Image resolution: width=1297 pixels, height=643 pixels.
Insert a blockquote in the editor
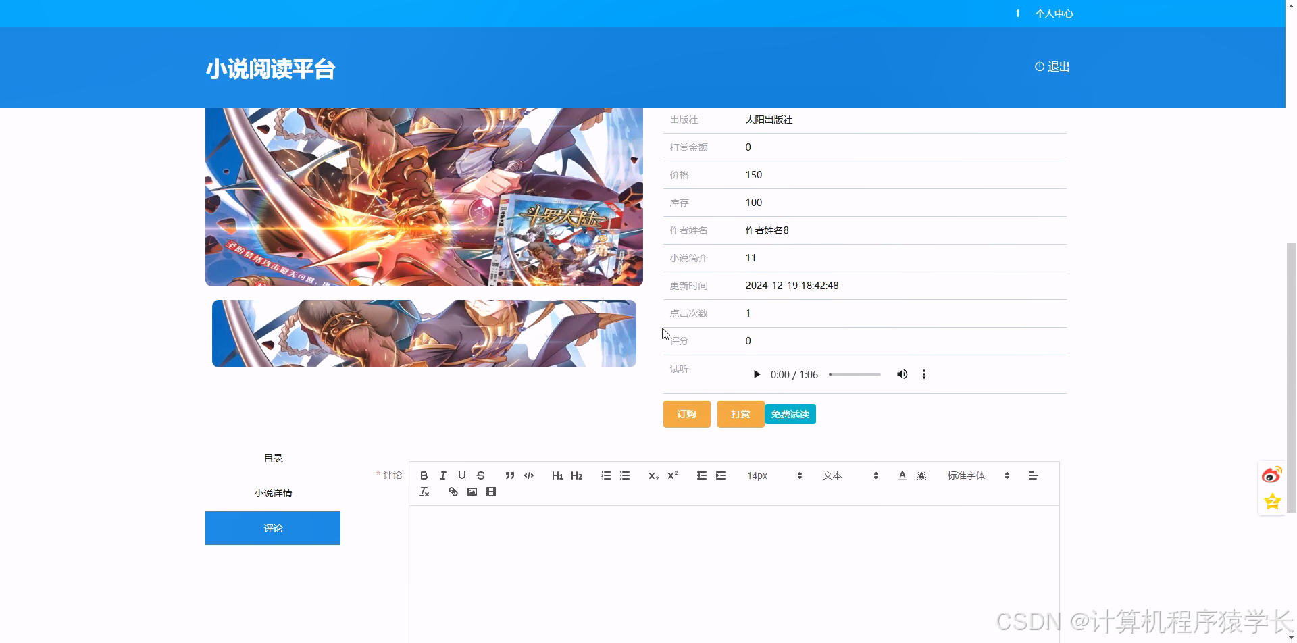point(510,475)
